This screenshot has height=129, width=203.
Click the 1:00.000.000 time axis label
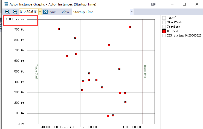coord(133,127)
